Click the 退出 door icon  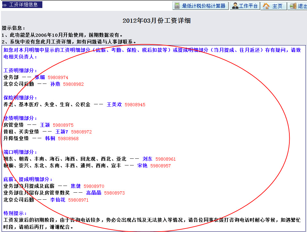click(293, 6)
